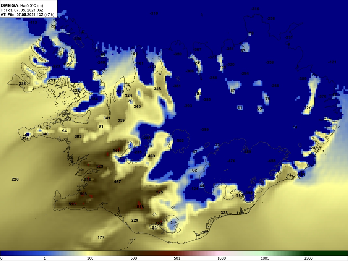
Task: Click the legend label '501'
Action: (177, 258)
